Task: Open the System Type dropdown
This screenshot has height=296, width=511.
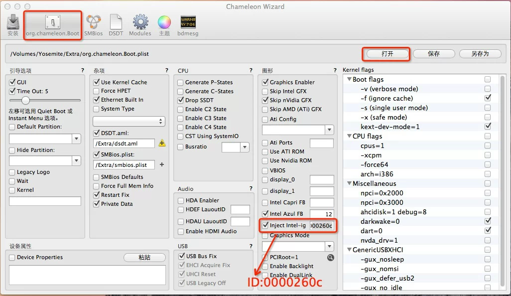Action: (128, 121)
